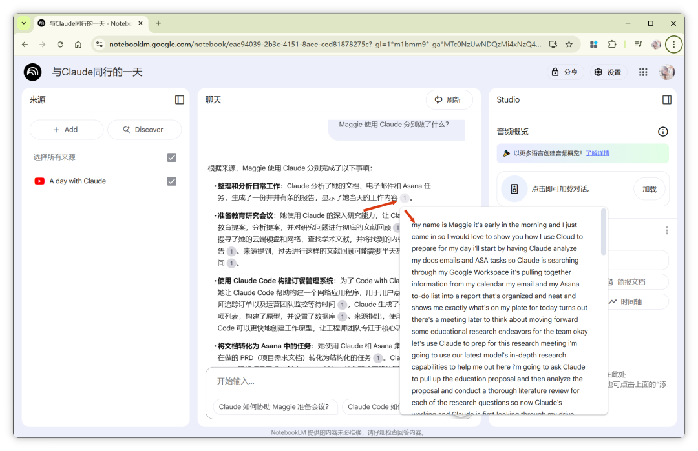Click the 刷新 refresh chat button
The image size is (698, 451).
click(449, 100)
